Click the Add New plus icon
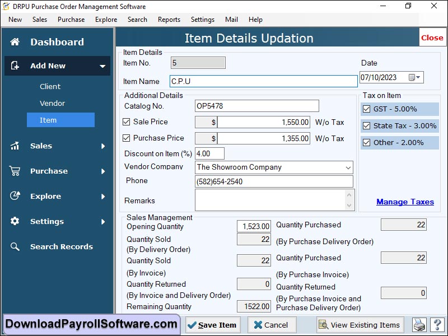Image resolution: width=448 pixels, height=336 pixels. (16, 66)
